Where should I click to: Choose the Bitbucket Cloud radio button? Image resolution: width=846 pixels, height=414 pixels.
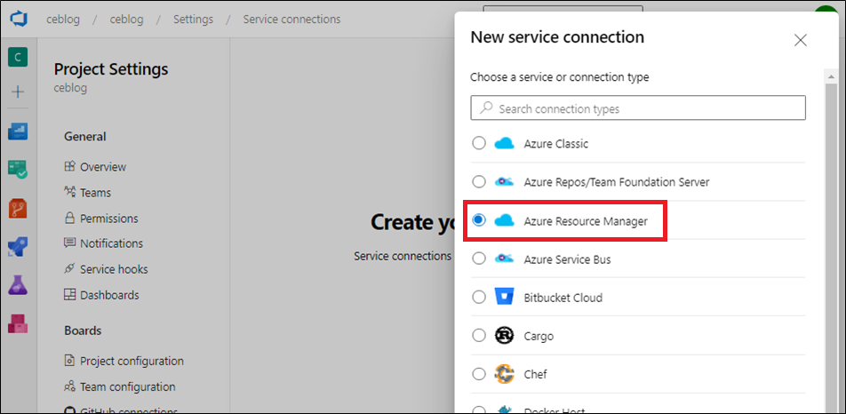(479, 297)
